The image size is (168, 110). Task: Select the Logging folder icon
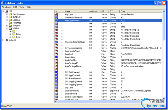(10, 20)
